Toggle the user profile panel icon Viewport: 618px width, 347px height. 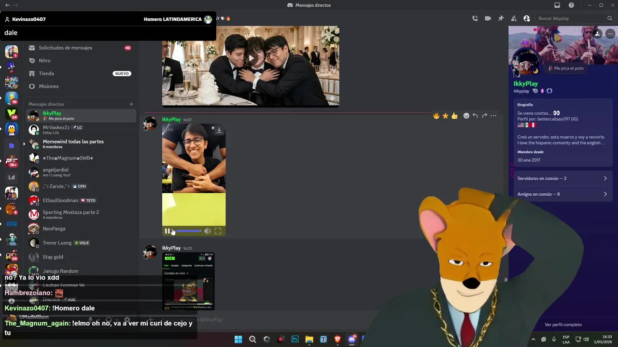(527, 18)
